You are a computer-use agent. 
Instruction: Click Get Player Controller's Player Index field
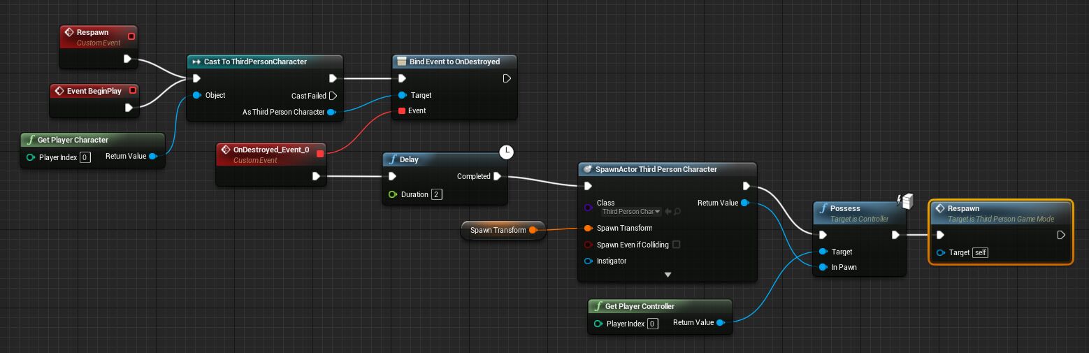coord(652,324)
